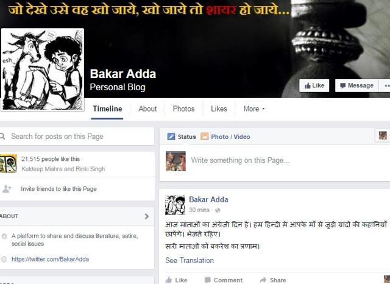Like the Bakar Adda post
Viewport: 390px width, 284px height.
coord(177,280)
